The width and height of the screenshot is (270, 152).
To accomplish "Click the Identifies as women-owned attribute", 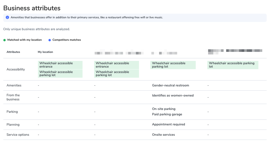I will [x=173, y=95].
